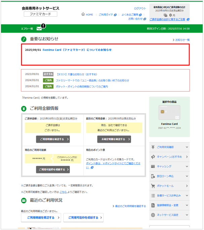204x230 pixels.
Task: Open the ポケットモール side menu item
Action: [169, 186]
